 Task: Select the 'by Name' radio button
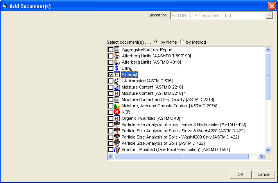tap(156, 42)
